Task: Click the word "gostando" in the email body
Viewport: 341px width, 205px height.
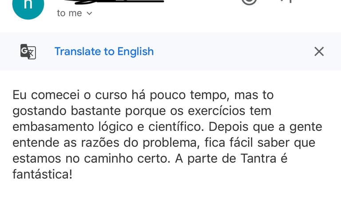Action: (x=40, y=110)
